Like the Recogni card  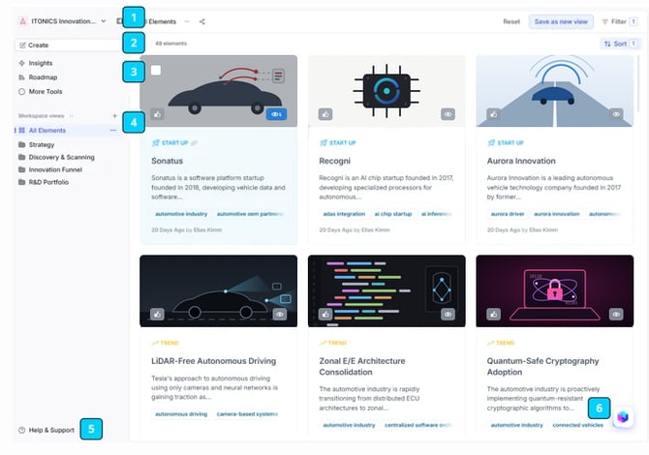pyautogui.click(x=325, y=114)
